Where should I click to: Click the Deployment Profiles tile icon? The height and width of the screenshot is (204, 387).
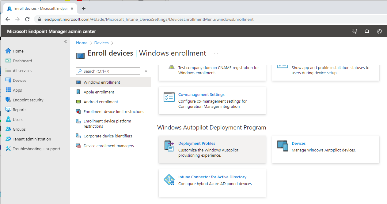pos(169,146)
